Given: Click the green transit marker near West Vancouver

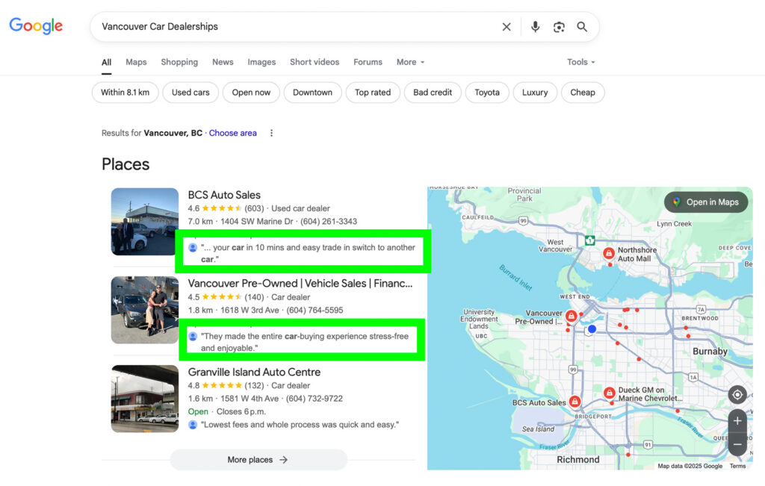Looking at the screenshot, I should [x=590, y=240].
